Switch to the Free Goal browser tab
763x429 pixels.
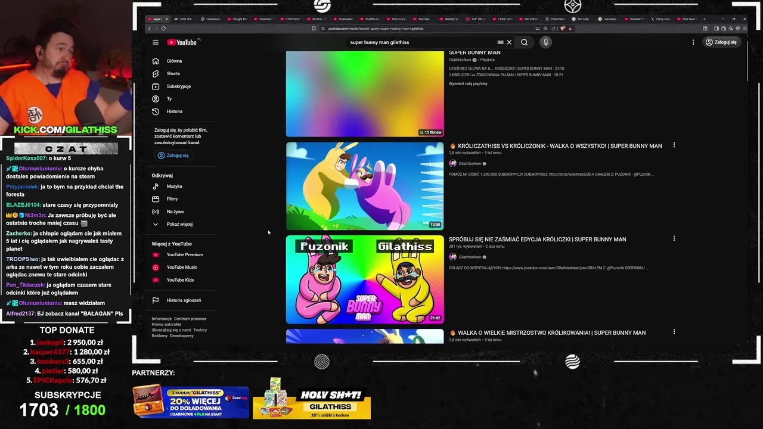coord(687,19)
